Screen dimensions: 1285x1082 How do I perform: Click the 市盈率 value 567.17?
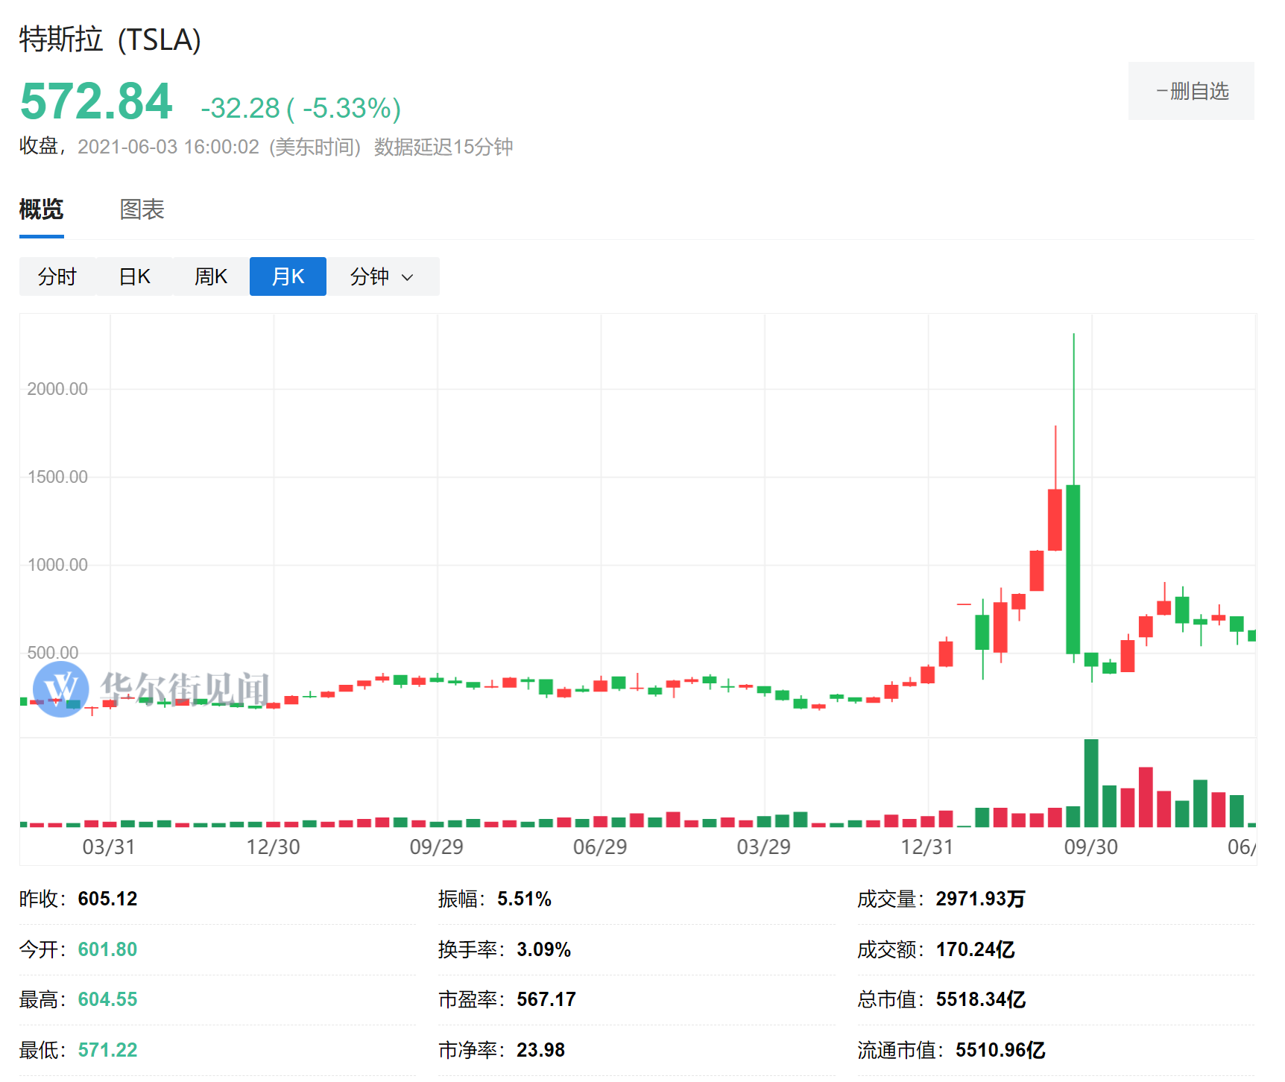point(546,999)
